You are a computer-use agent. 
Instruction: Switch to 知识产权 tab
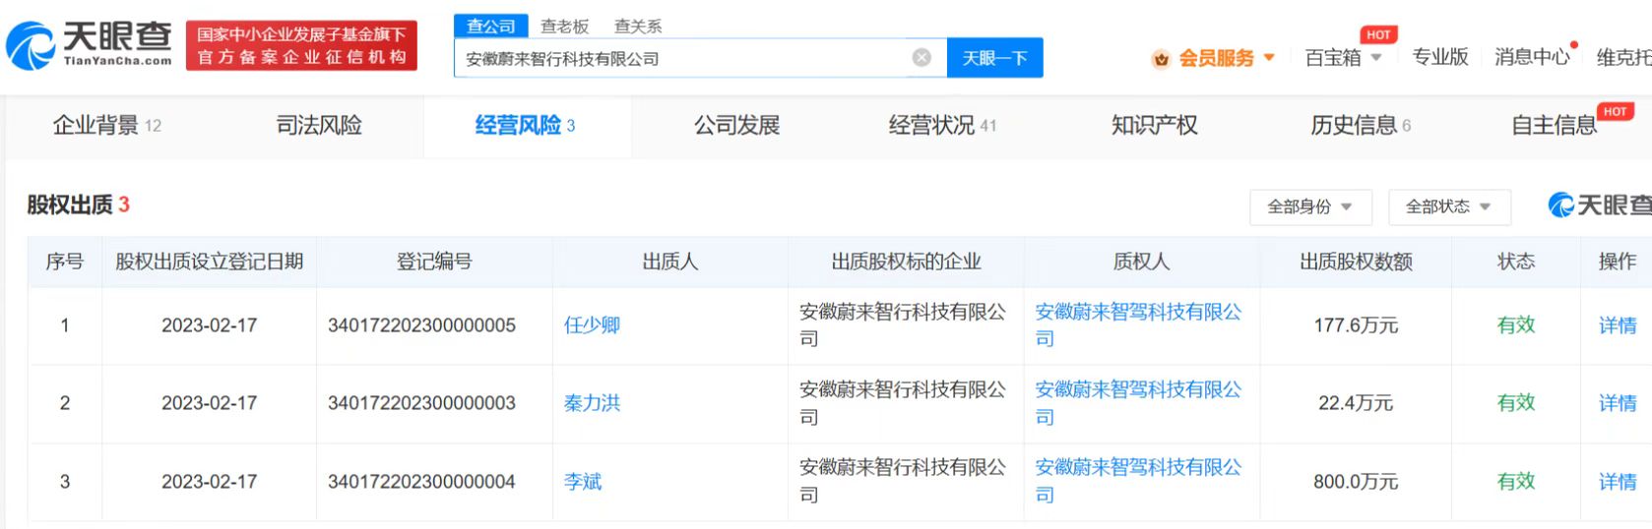(x=1154, y=125)
